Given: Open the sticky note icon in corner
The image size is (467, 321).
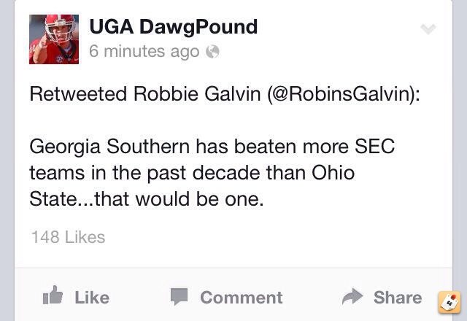Looking at the screenshot, I should click(449, 303).
